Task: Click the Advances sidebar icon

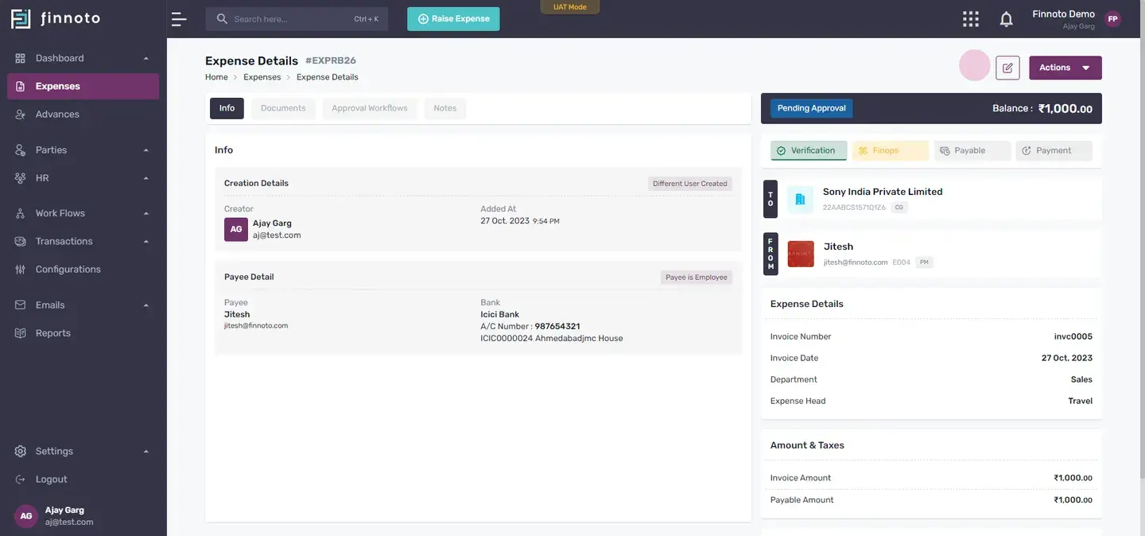Action: coord(21,115)
